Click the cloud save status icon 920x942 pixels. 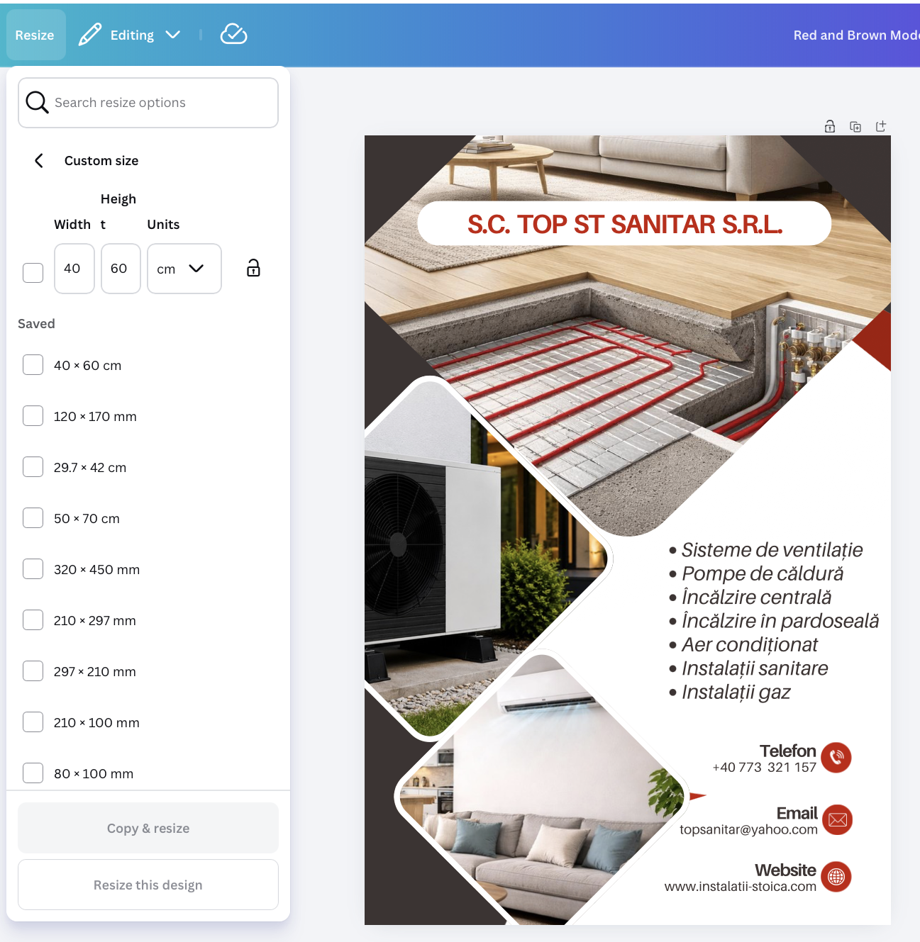[x=233, y=34]
